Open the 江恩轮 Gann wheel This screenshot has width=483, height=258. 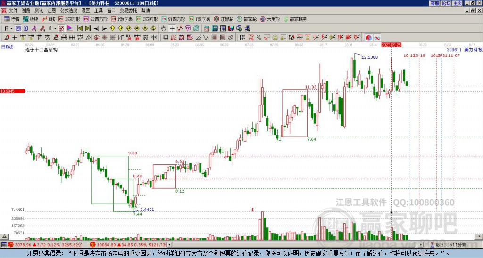[224, 19]
